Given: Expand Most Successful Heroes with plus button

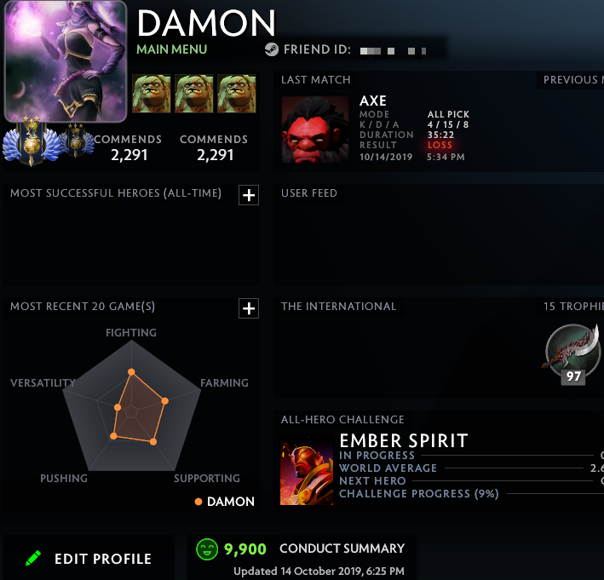Looking at the screenshot, I should [249, 195].
